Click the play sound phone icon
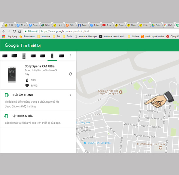 point(7,95)
